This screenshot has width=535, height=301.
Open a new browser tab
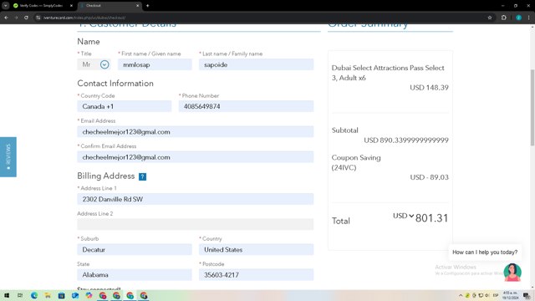pos(147,6)
